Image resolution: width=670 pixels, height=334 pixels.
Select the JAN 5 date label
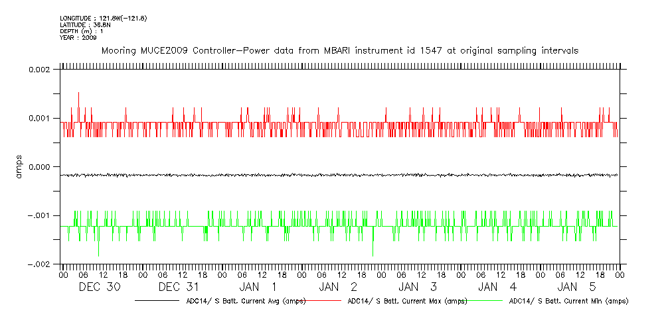[578, 287]
